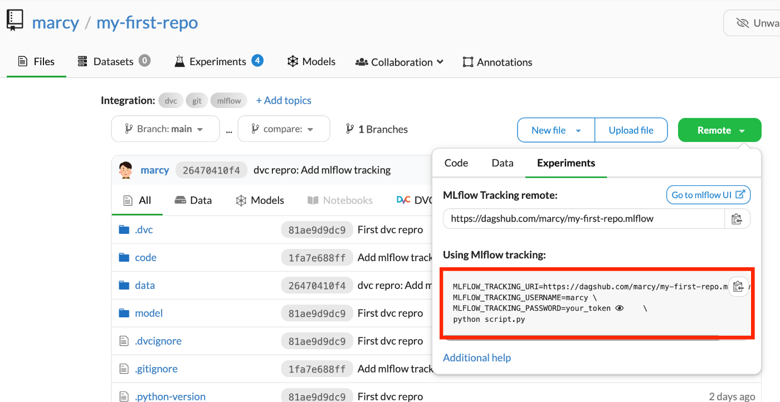Click the 'python script.py' line in snippet
The width and height of the screenshot is (780, 402).
489,319
